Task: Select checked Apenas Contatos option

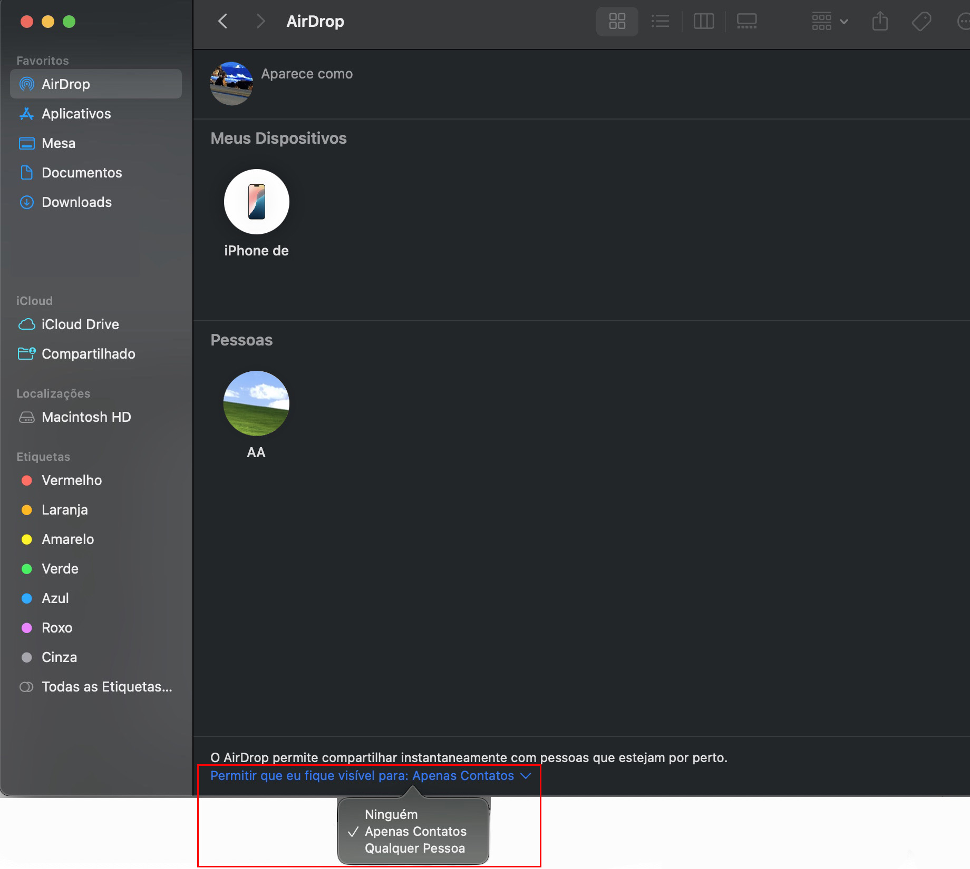Action: [x=415, y=831]
